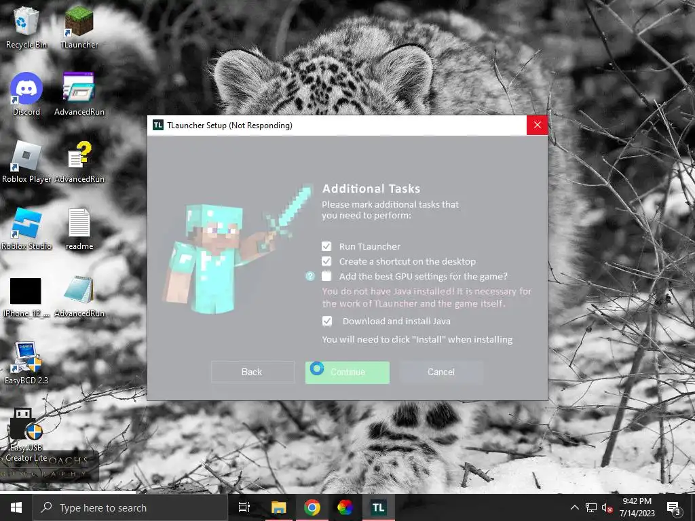Open File Explorer from the taskbar

coord(279,507)
